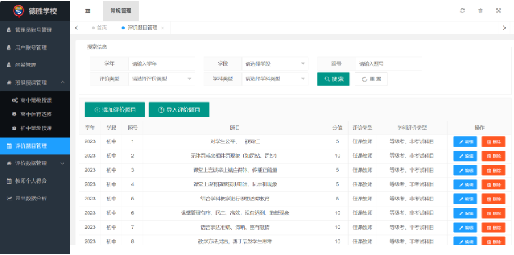
Task: Click the fullscreen icon in top bar
Action: (498, 11)
